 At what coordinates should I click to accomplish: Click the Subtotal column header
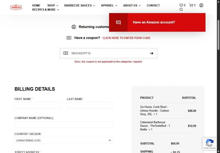(189, 98)
